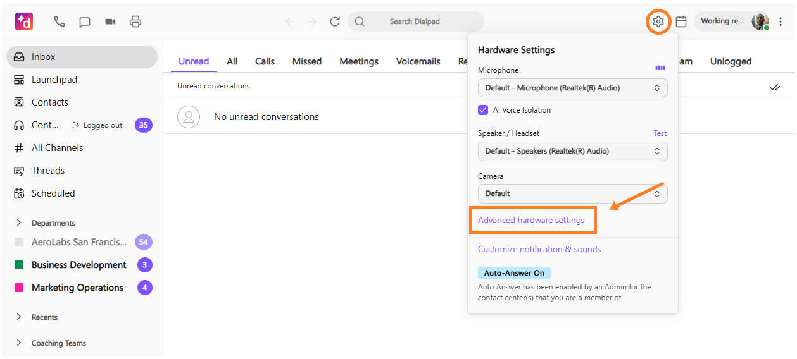The image size is (797, 359).
Task: Click the 54 badge on AeroLabs
Action: 144,242
